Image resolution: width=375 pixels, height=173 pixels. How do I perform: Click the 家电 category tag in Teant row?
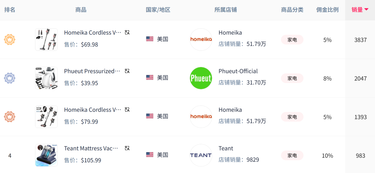tap(292, 155)
